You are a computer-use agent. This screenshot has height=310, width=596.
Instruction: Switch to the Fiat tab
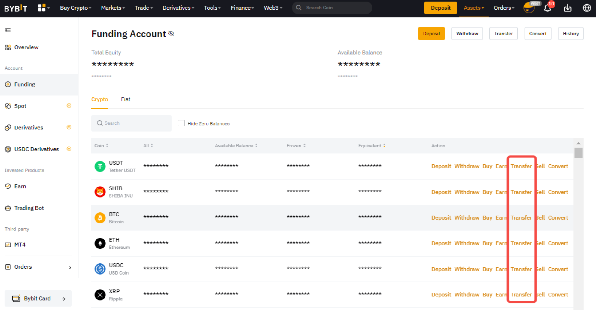point(126,99)
